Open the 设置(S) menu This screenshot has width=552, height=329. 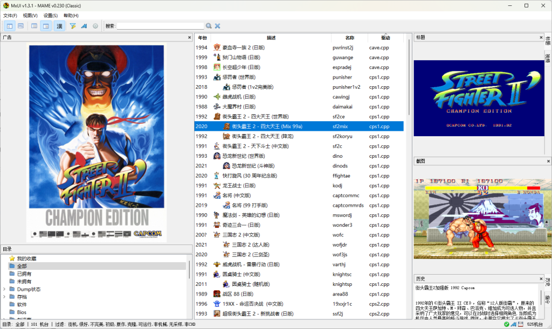point(51,16)
